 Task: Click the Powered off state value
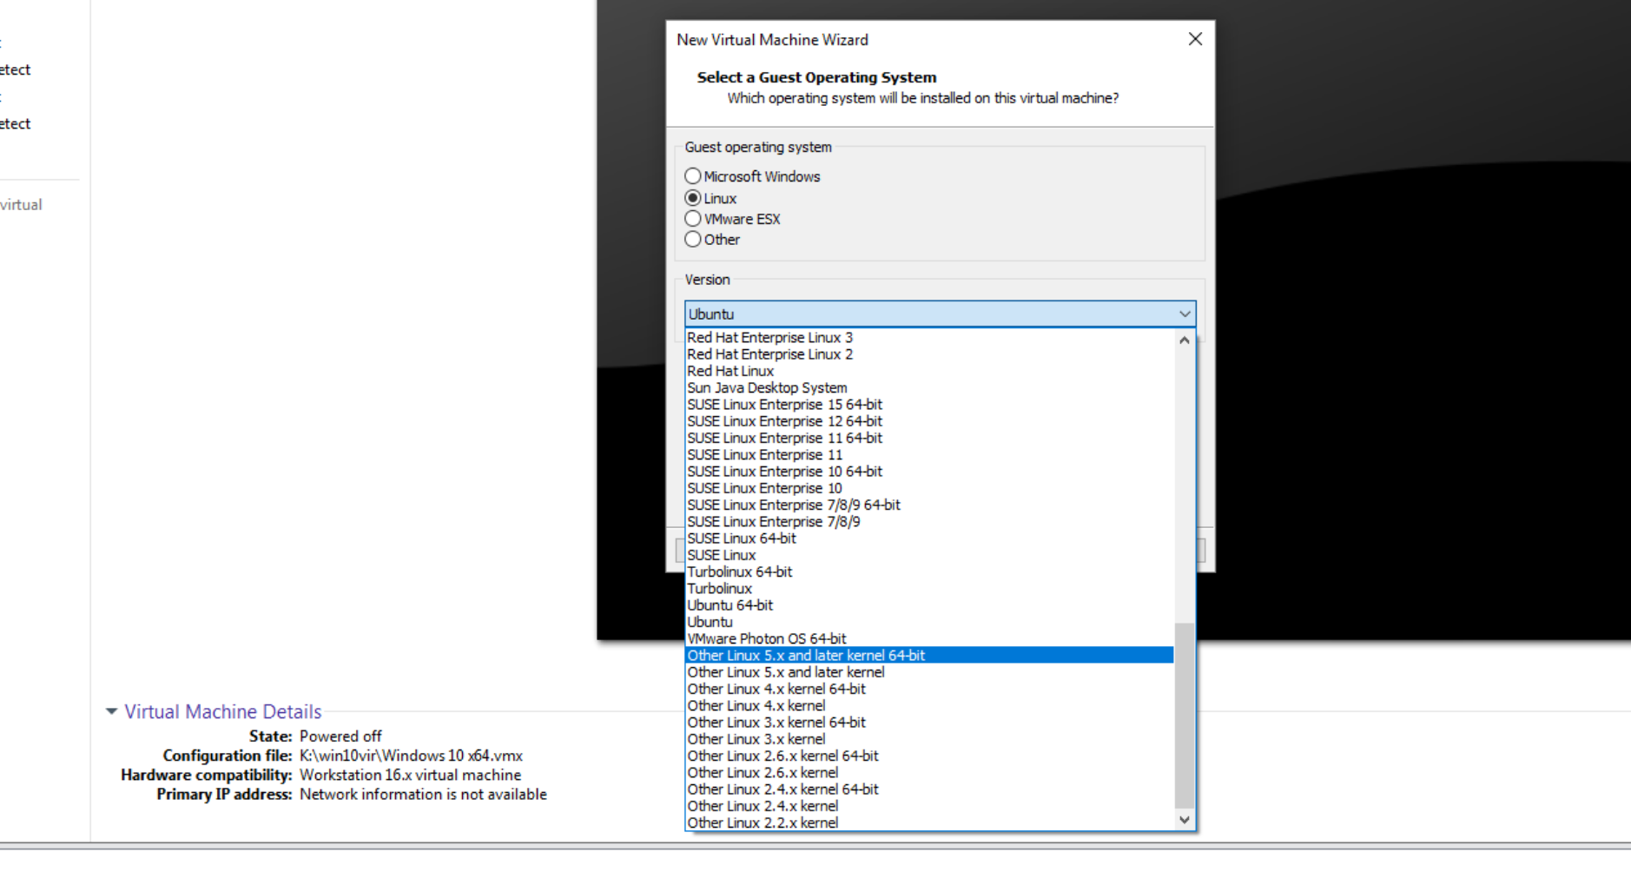tap(340, 736)
